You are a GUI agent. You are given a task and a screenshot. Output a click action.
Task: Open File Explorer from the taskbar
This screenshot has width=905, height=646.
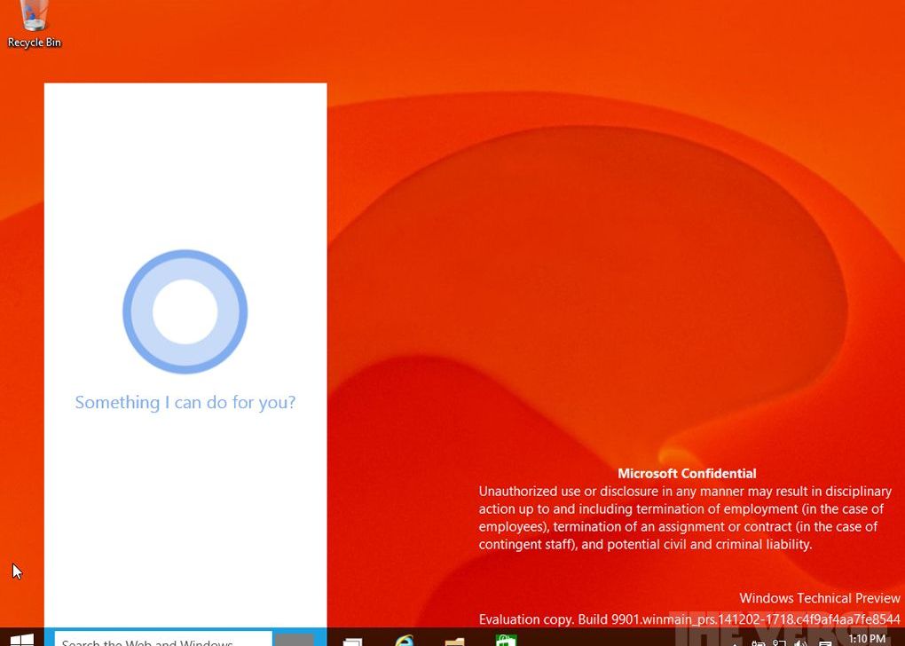pyautogui.click(x=454, y=641)
